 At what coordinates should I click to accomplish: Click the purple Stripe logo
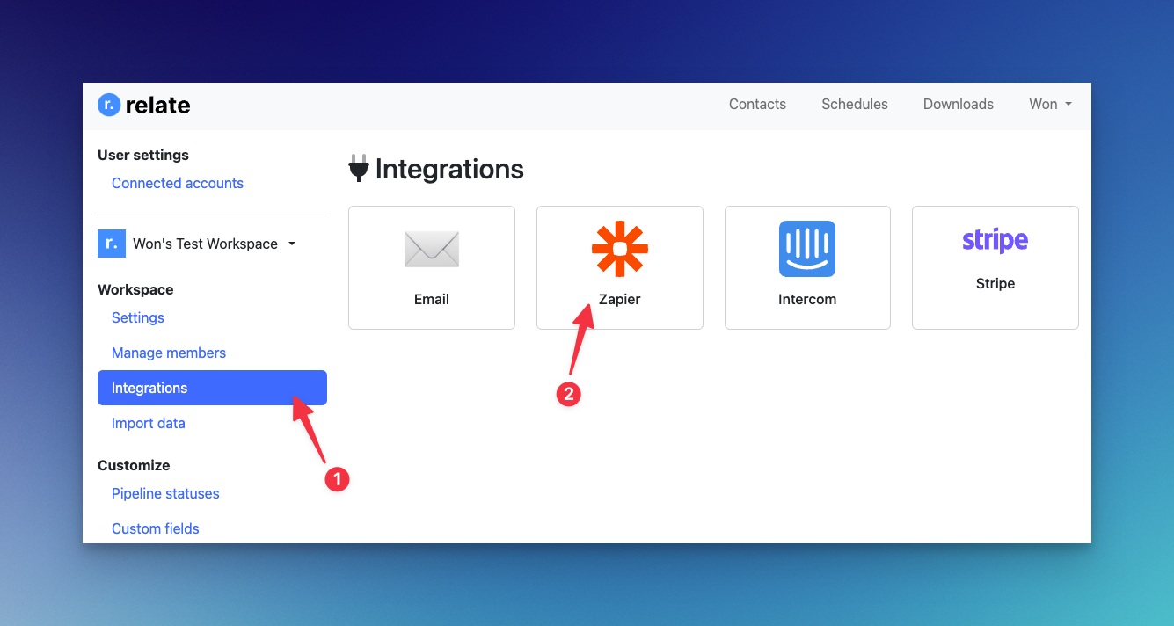point(995,240)
